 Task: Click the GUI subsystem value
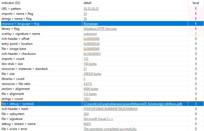[x=86, y=114]
